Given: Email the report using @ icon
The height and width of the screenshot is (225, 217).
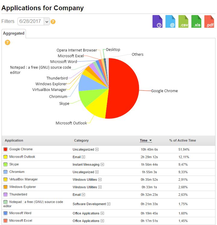Looking at the screenshot, I should (170, 21).
